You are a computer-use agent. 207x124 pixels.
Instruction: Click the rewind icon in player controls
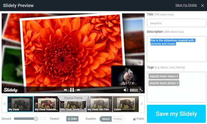coord(65,90)
